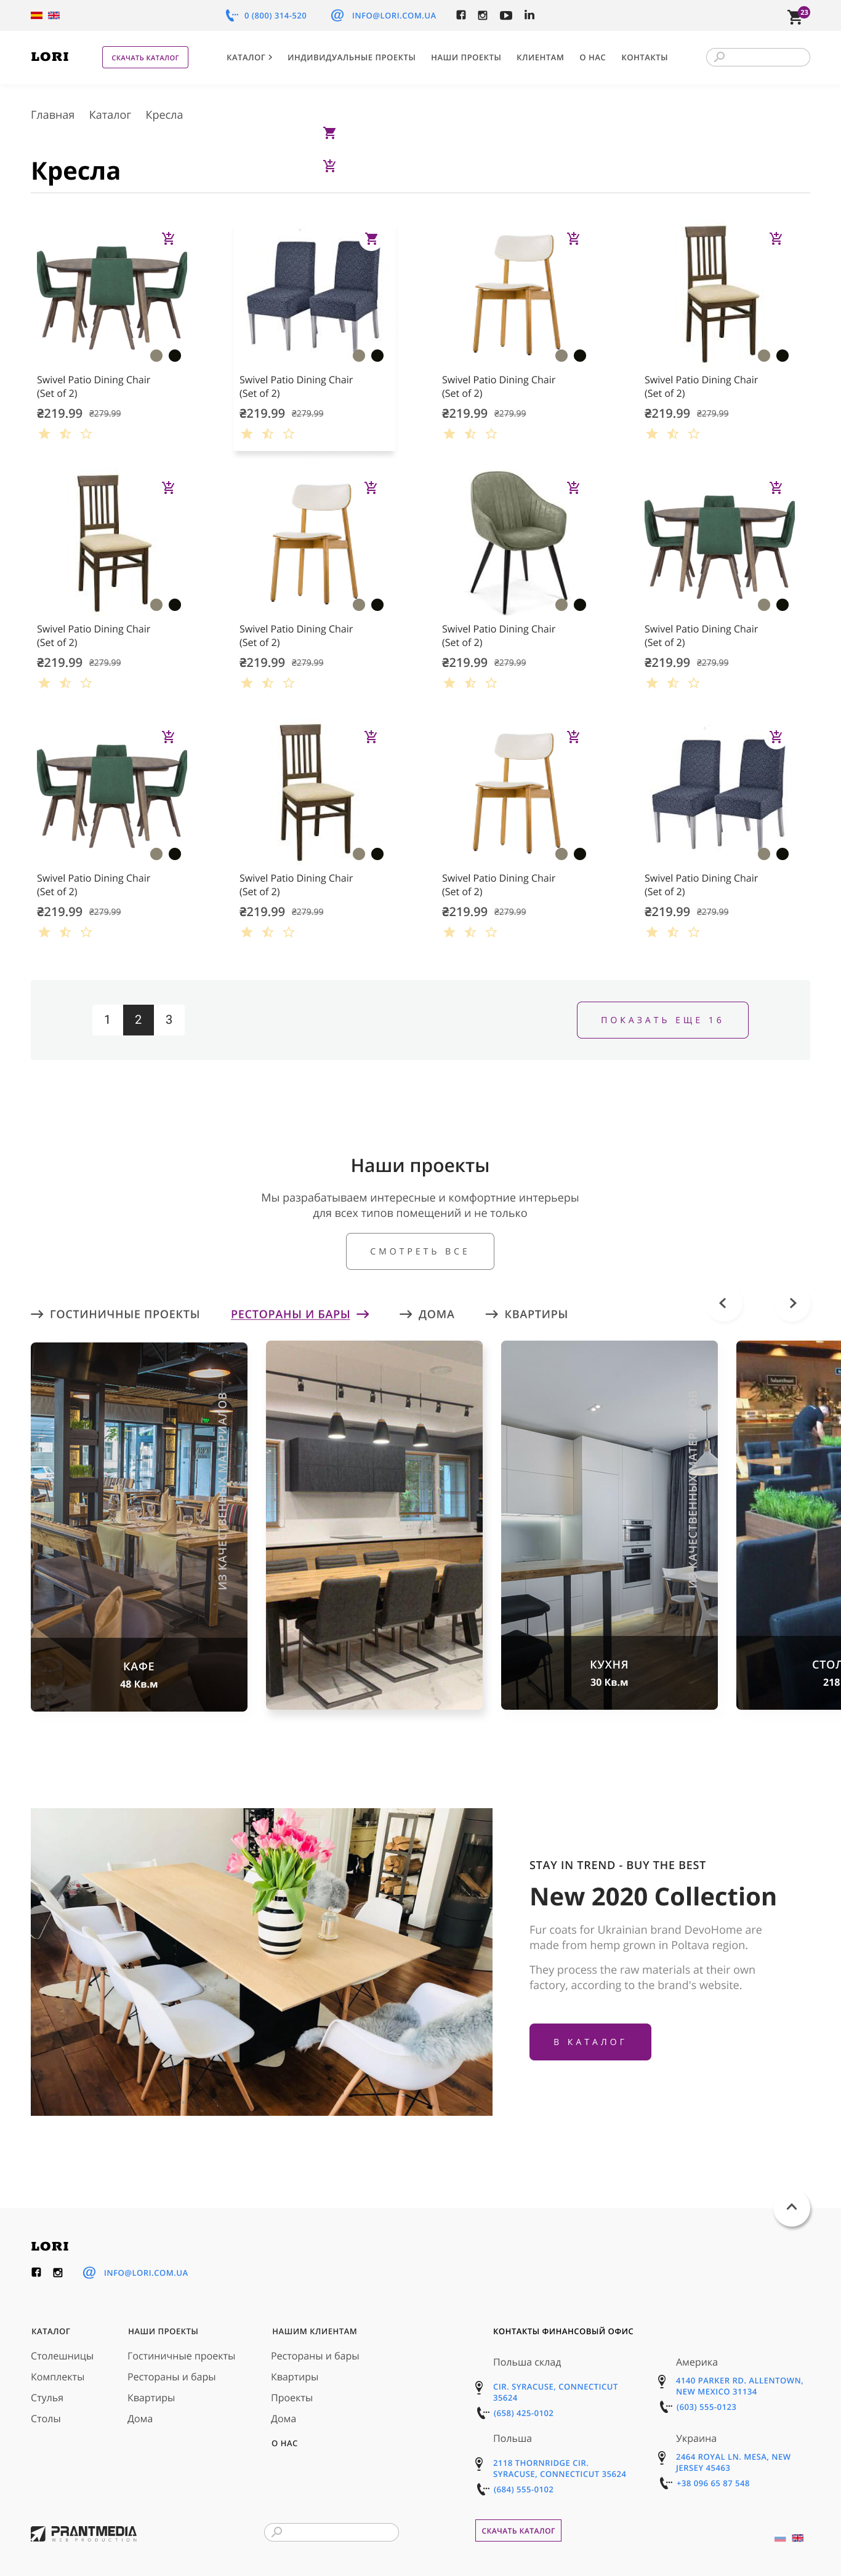Viewport: 841px width, 2576px height.
Task: Click Показать еще 16 button
Action: click(x=662, y=1020)
